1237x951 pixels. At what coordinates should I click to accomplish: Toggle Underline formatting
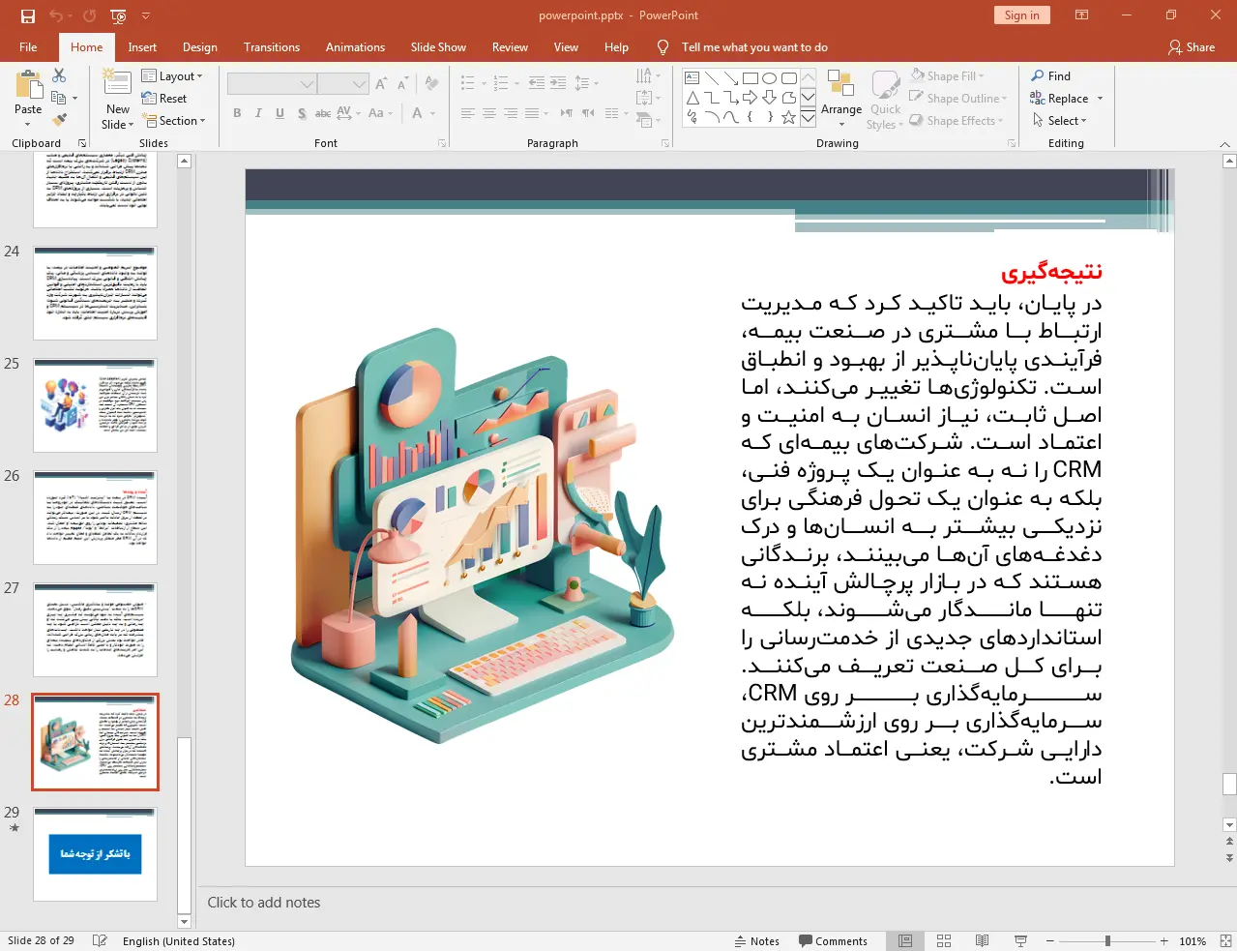click(280, 113)
